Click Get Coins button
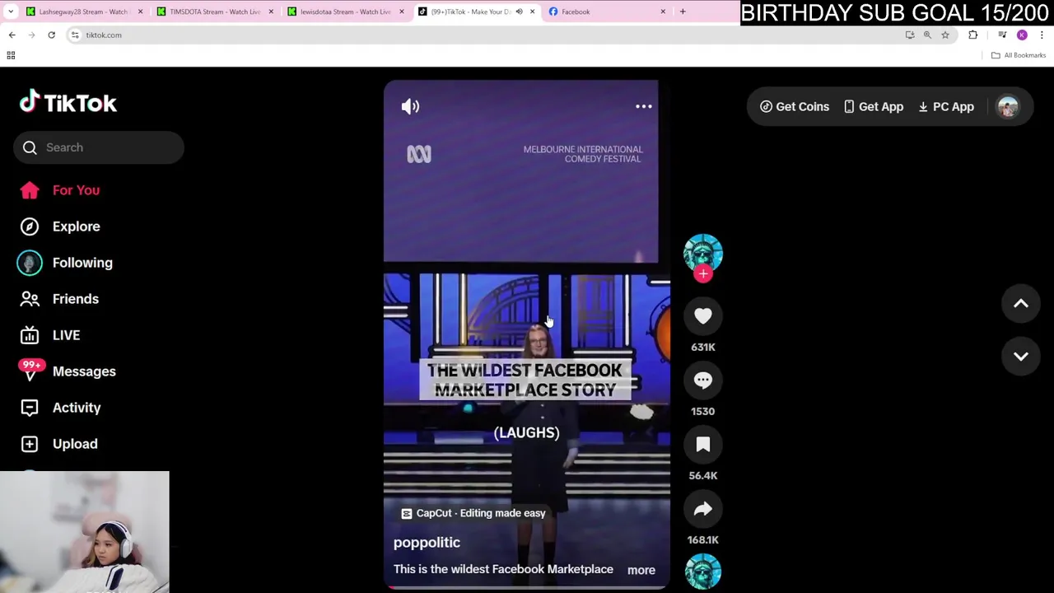 (795, 106)
